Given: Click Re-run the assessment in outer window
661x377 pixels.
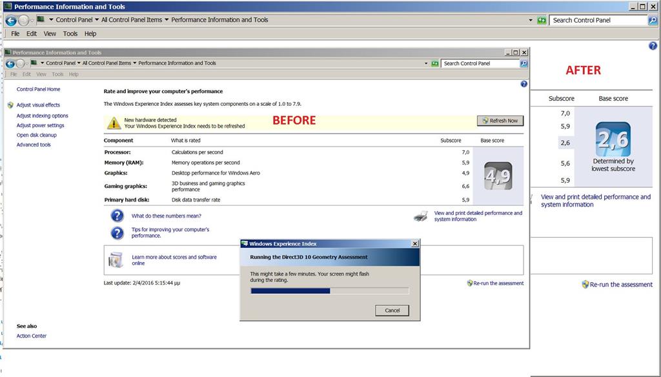Looking at the screenshot, I should point(621,285).
